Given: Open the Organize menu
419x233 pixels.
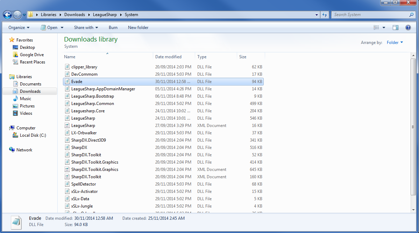Looking at the screenshot, I should 19,28.
